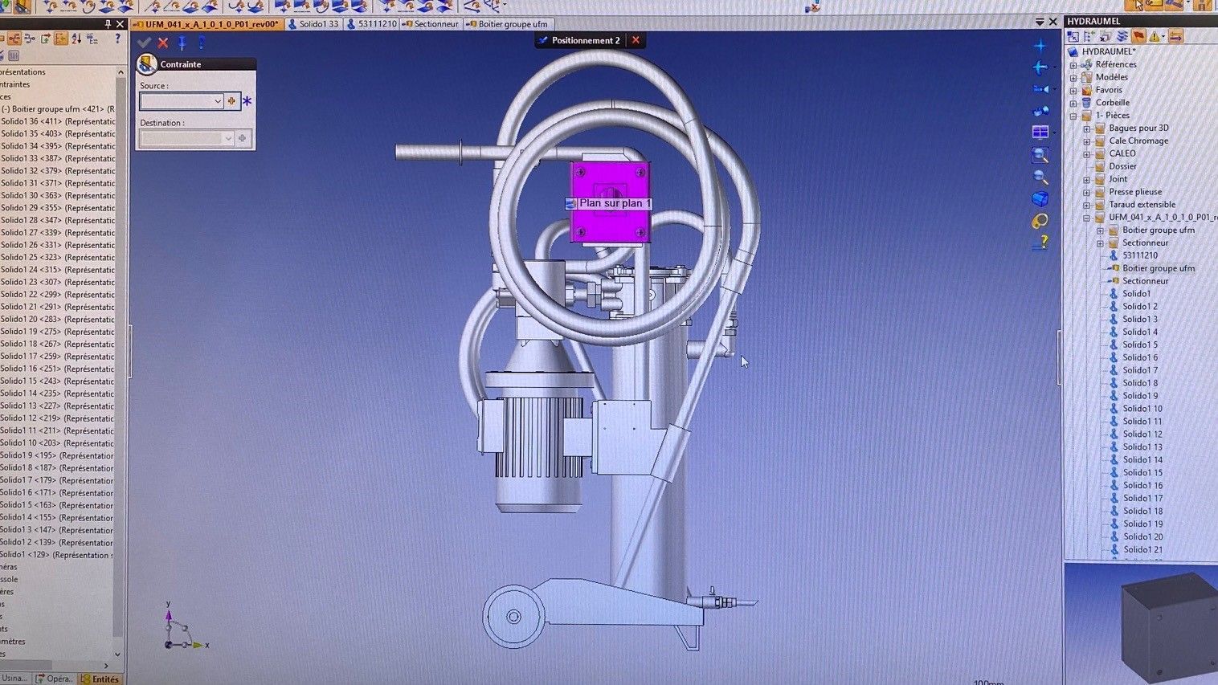Screen dimensions: 1218x685
Task: Open the 53111210 document tab
Action: tap(371, 24)
